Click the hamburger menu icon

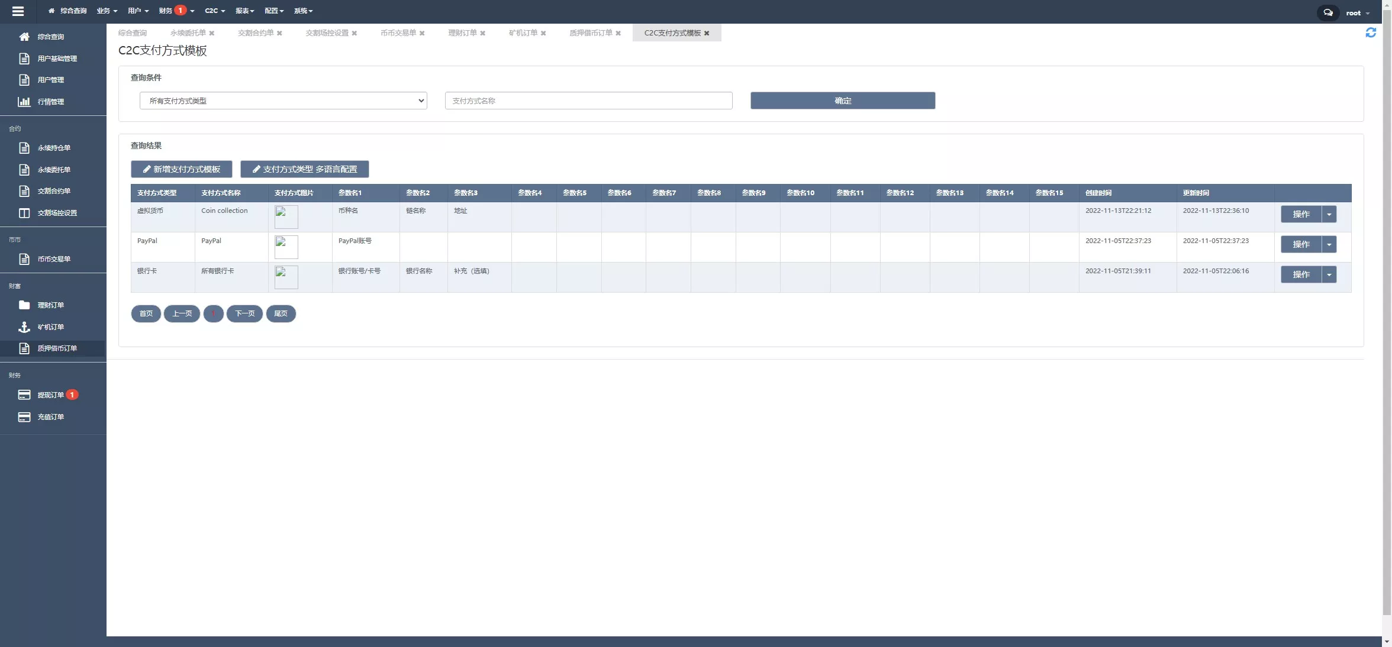(18, 11)
